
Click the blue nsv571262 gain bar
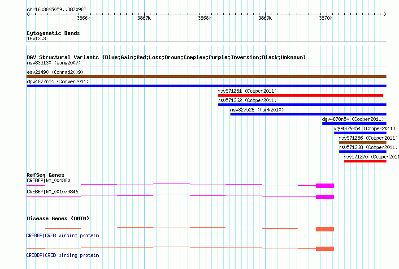302,105
